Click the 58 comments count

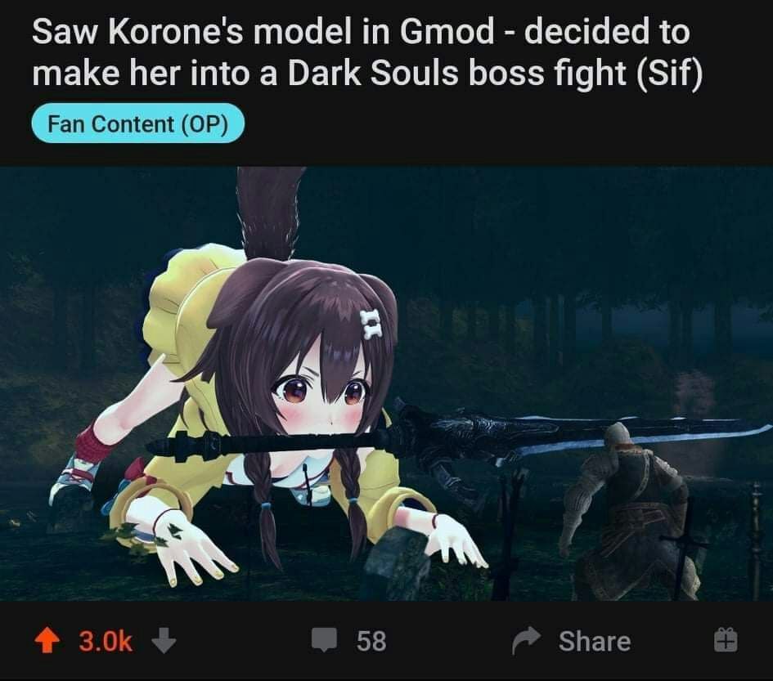coord(371,641)
